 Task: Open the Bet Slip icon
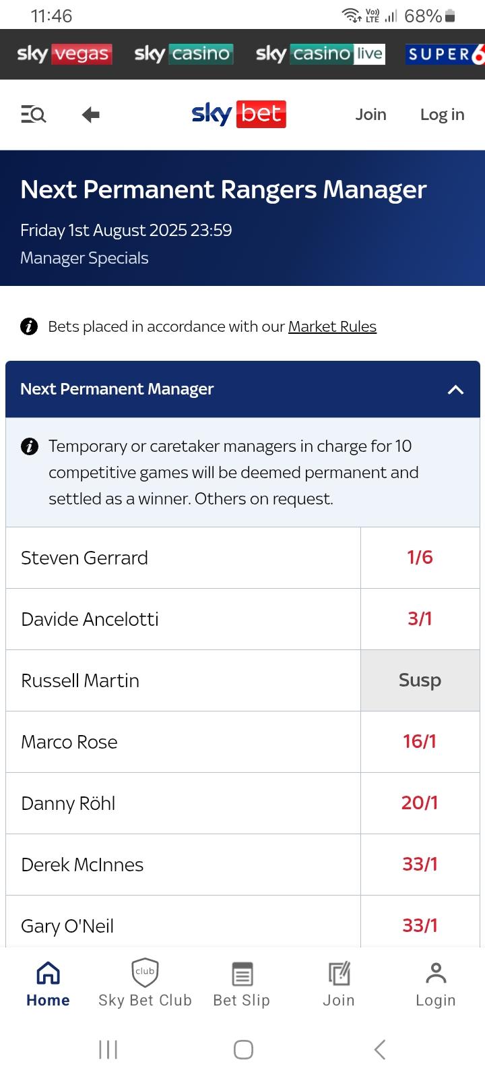click(242, 974)
